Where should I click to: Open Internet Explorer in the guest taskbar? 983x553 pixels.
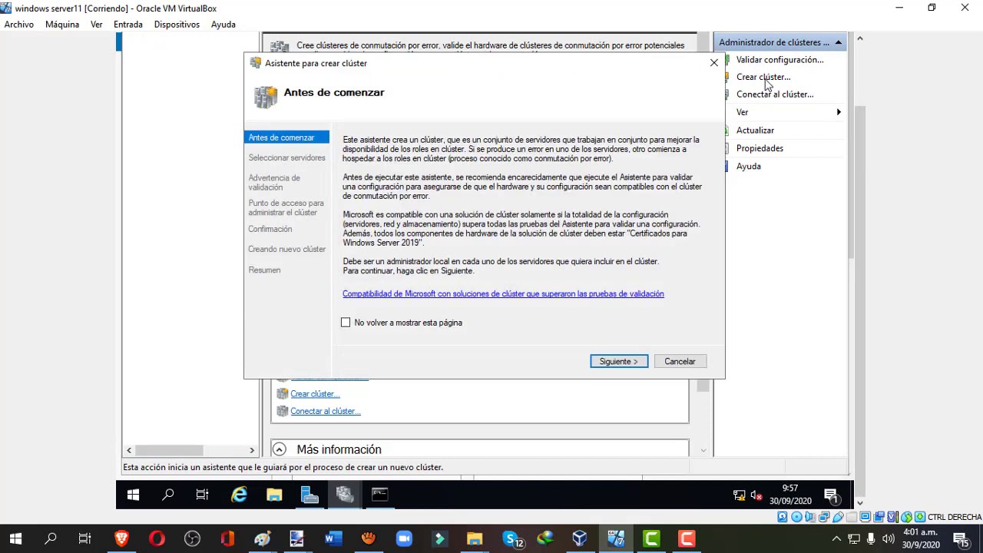pyautogui.click(x=239, y=495)
